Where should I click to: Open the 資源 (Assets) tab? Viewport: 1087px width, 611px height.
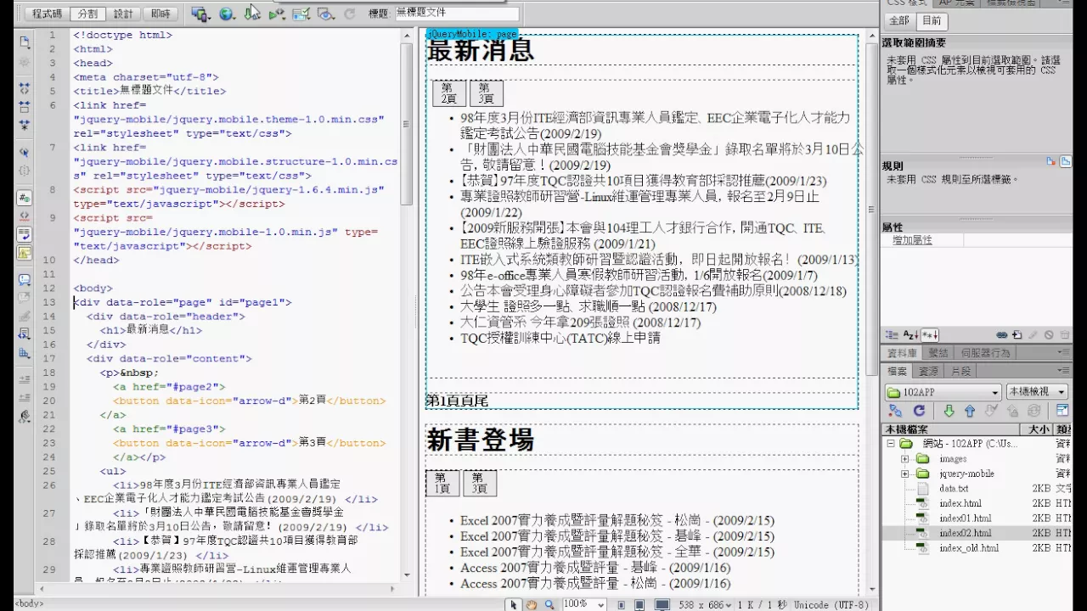[x=929, y=371]
